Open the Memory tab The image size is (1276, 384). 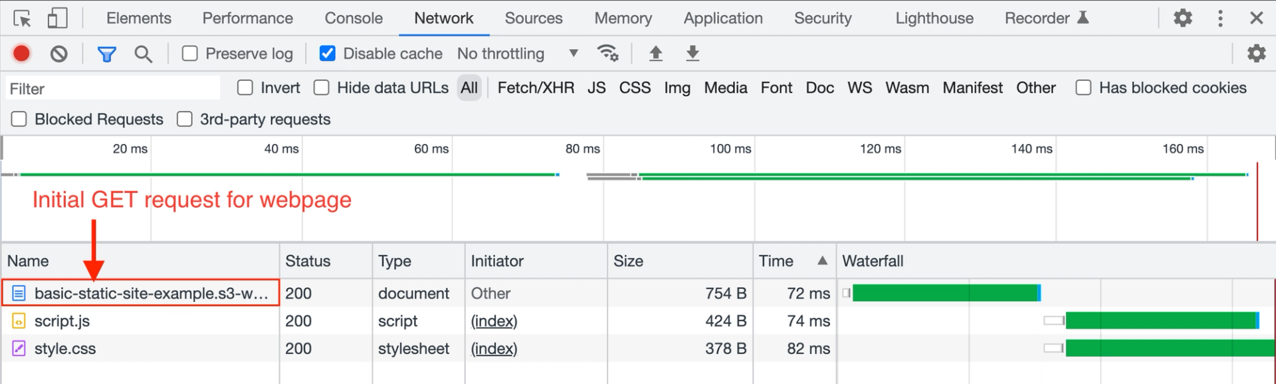(623, 18)
